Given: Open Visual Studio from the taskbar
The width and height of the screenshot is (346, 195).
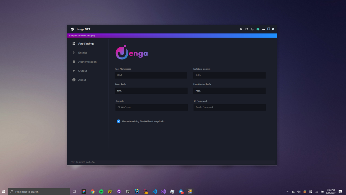Looking at the screenshot, I should [x=163, y=192].
